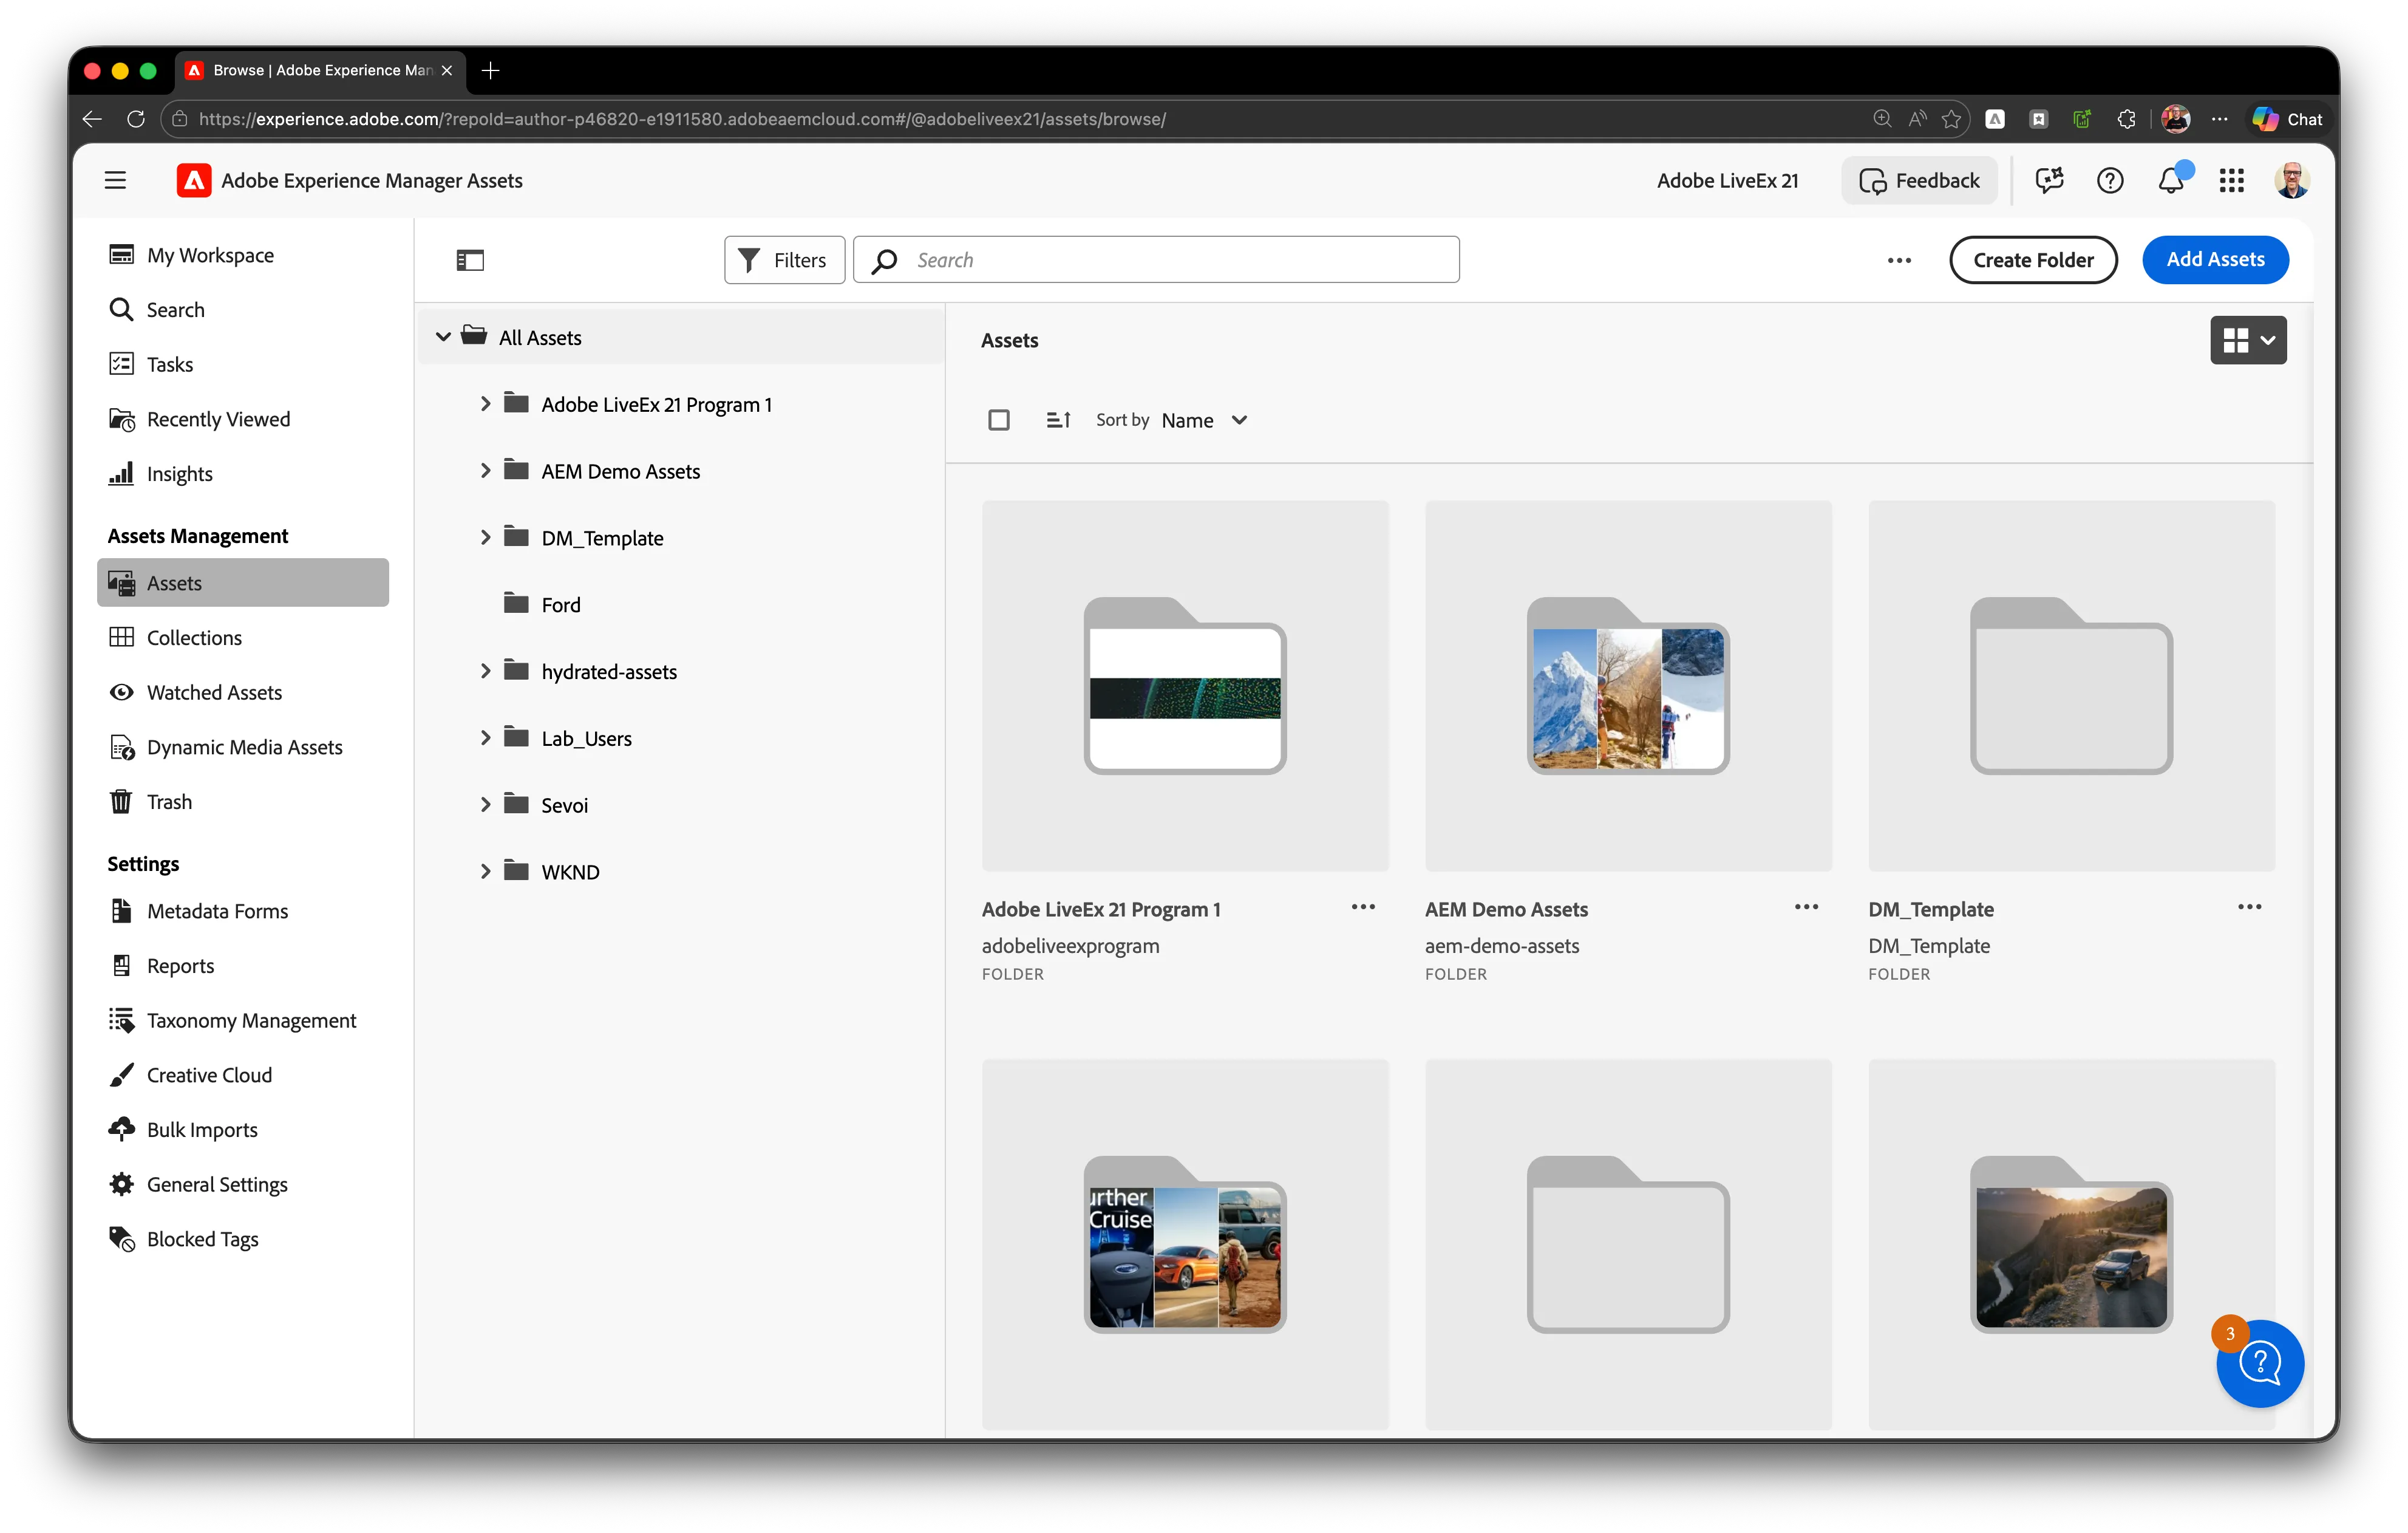
Task: Open the Adobe app switcher grid
Action: [2232, 180]
